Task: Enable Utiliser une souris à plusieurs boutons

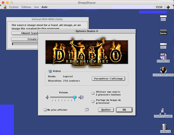Action: point(93,93)
